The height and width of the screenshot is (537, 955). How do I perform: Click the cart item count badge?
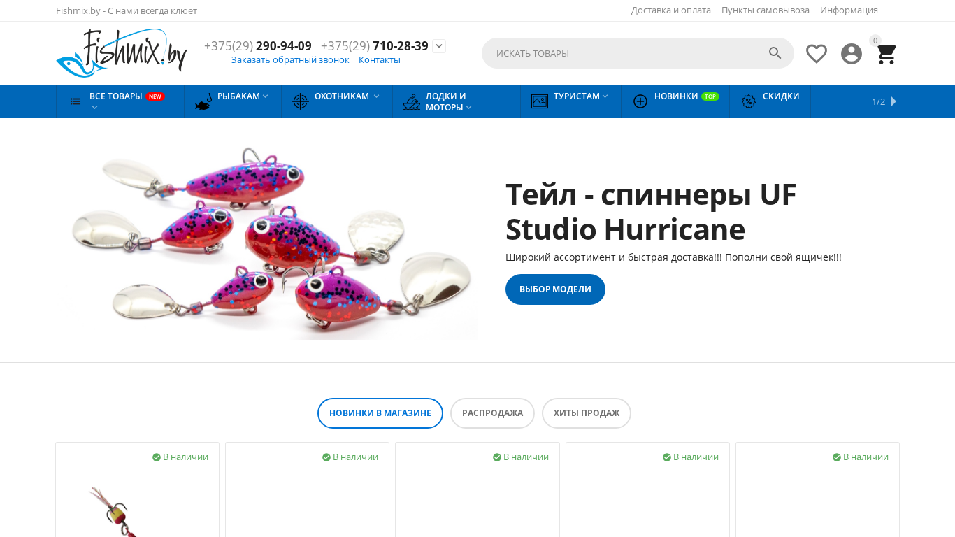875,41
